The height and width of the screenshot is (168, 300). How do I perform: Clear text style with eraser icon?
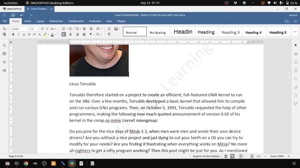(x=109, y=29)
